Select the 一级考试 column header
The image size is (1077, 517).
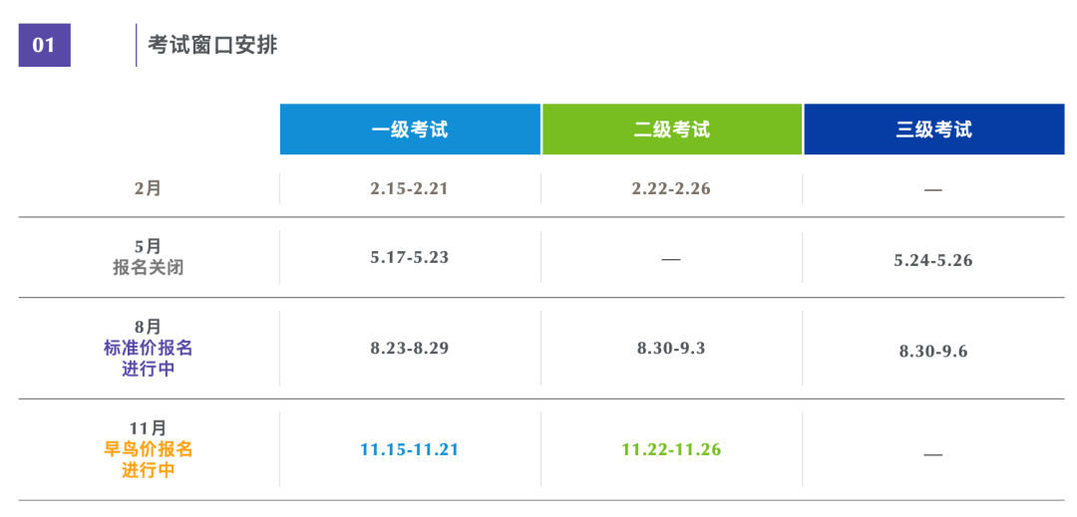pos(410,129)
